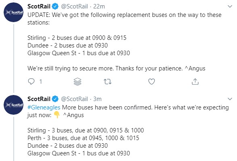This screenshot has height=161, width=237.
Task: Open the 22m timestamp link
Action: pyautogui.click(x=99, y=6)
